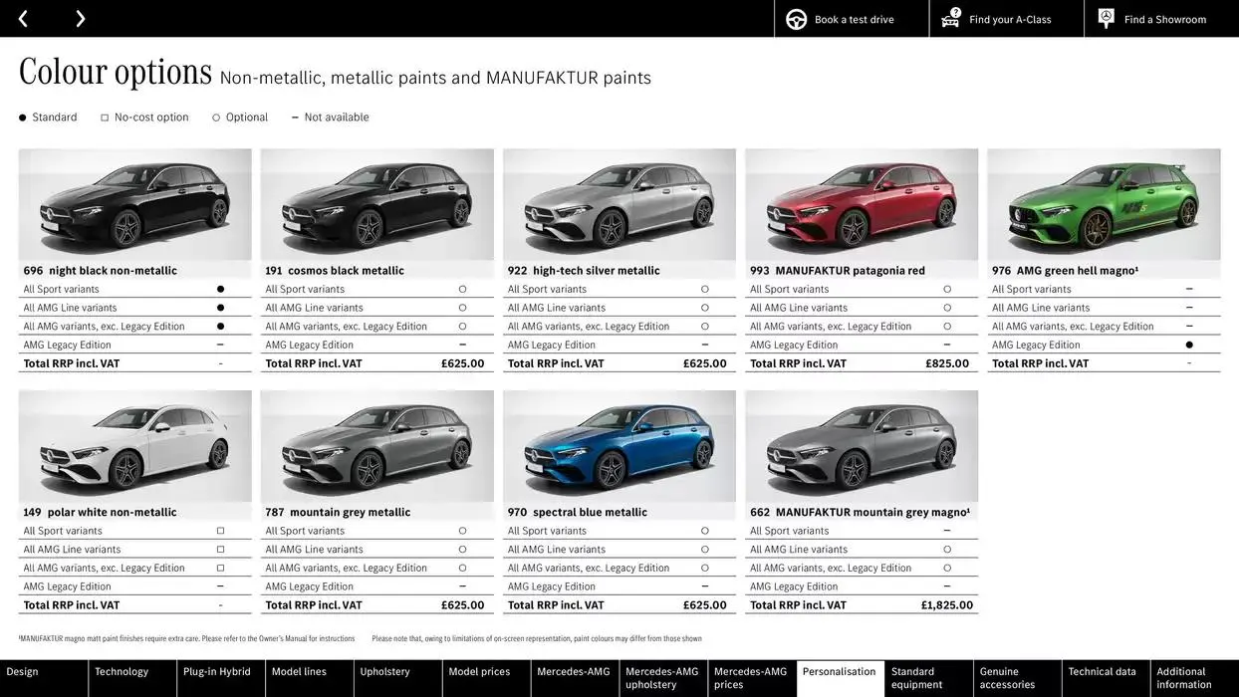Click the steering wheel Book a test drive icon
Viewport: 1239px width, 697px height.
795,18
